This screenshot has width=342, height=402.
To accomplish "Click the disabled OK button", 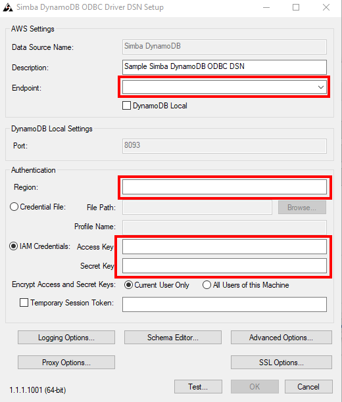I will point(255,386).
